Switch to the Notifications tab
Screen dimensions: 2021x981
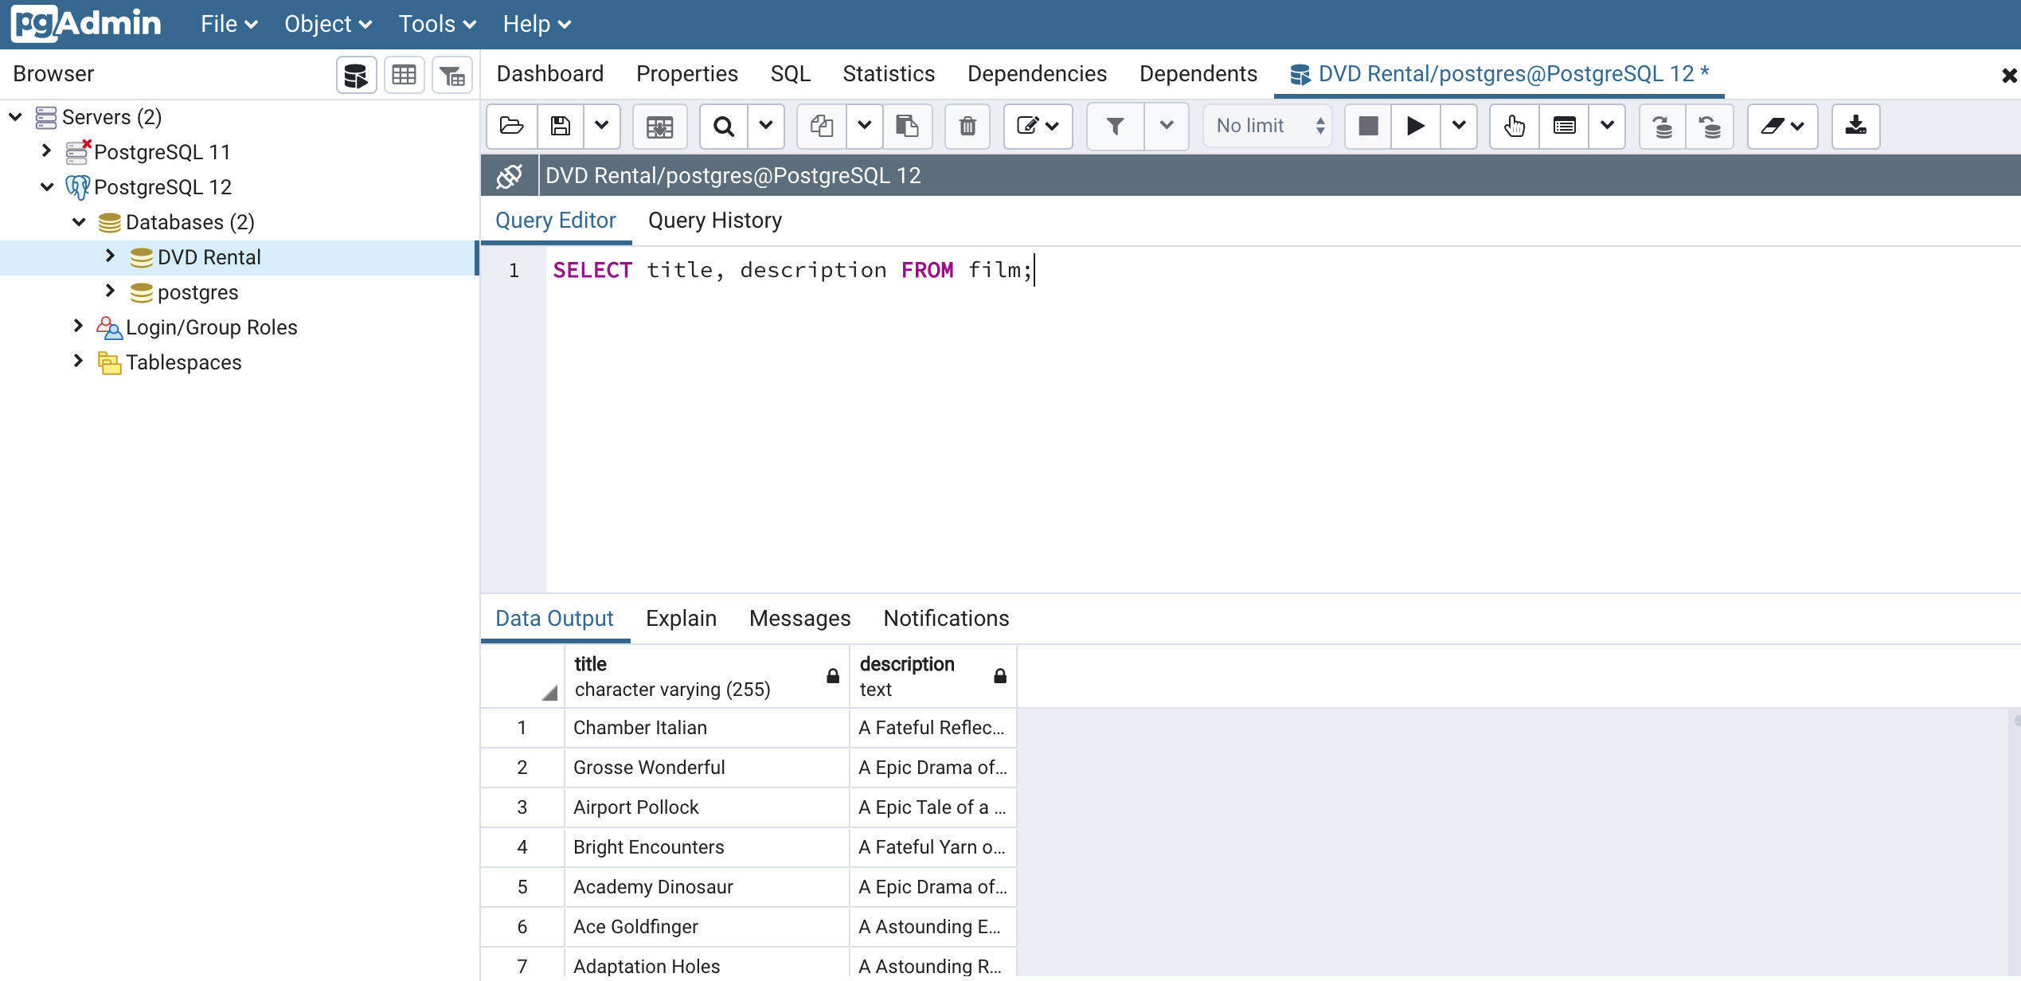tap(946, 619)
